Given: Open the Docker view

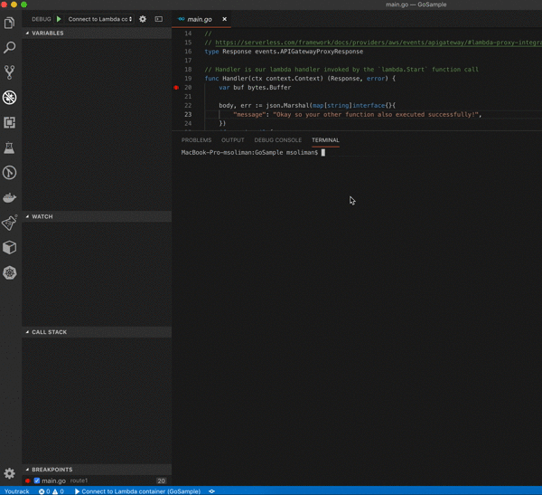Looking at the screenshot, I should pyautogui.click(x=10, y=197).
